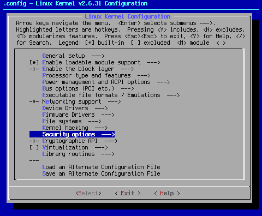The image size is (262, 216).
Task: Click the arrow after Kernel hacking
Action: pos(101,128)
